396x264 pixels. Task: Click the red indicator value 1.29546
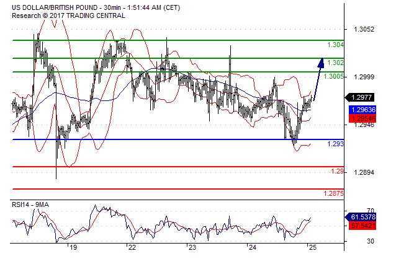coord(362,118)
